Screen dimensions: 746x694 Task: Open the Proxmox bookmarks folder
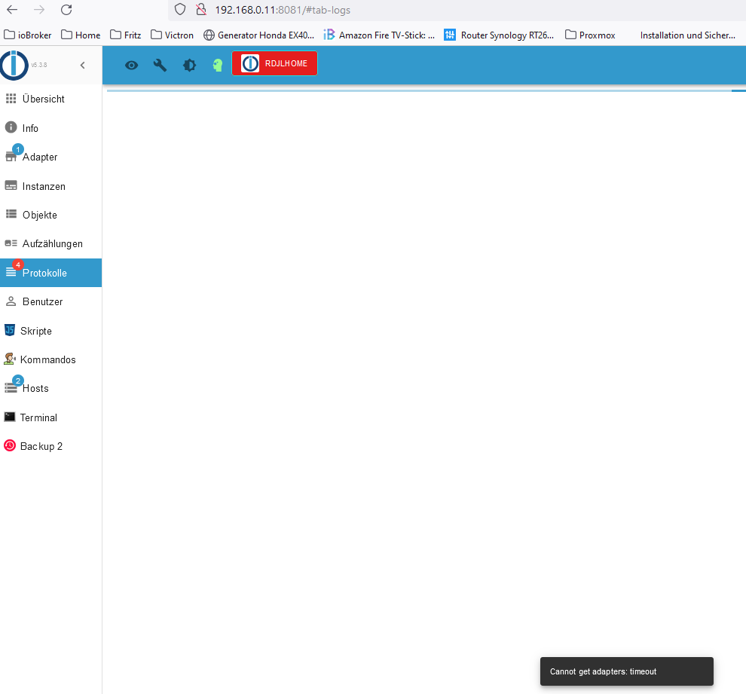click(x=590, y=35)
